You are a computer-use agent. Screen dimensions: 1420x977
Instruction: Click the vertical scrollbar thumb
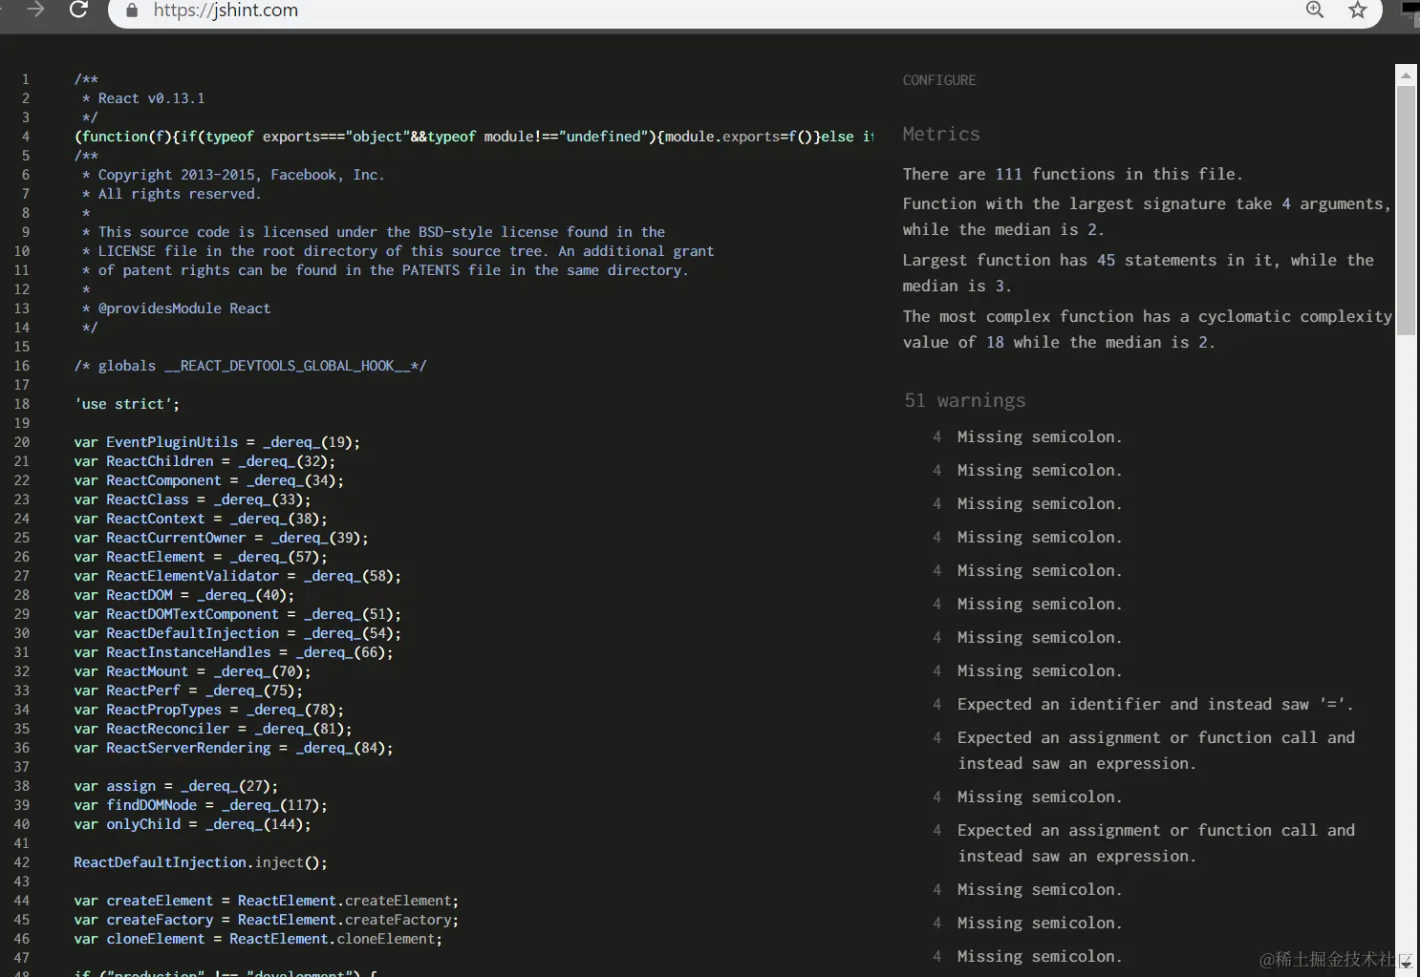coord(1406,210)
